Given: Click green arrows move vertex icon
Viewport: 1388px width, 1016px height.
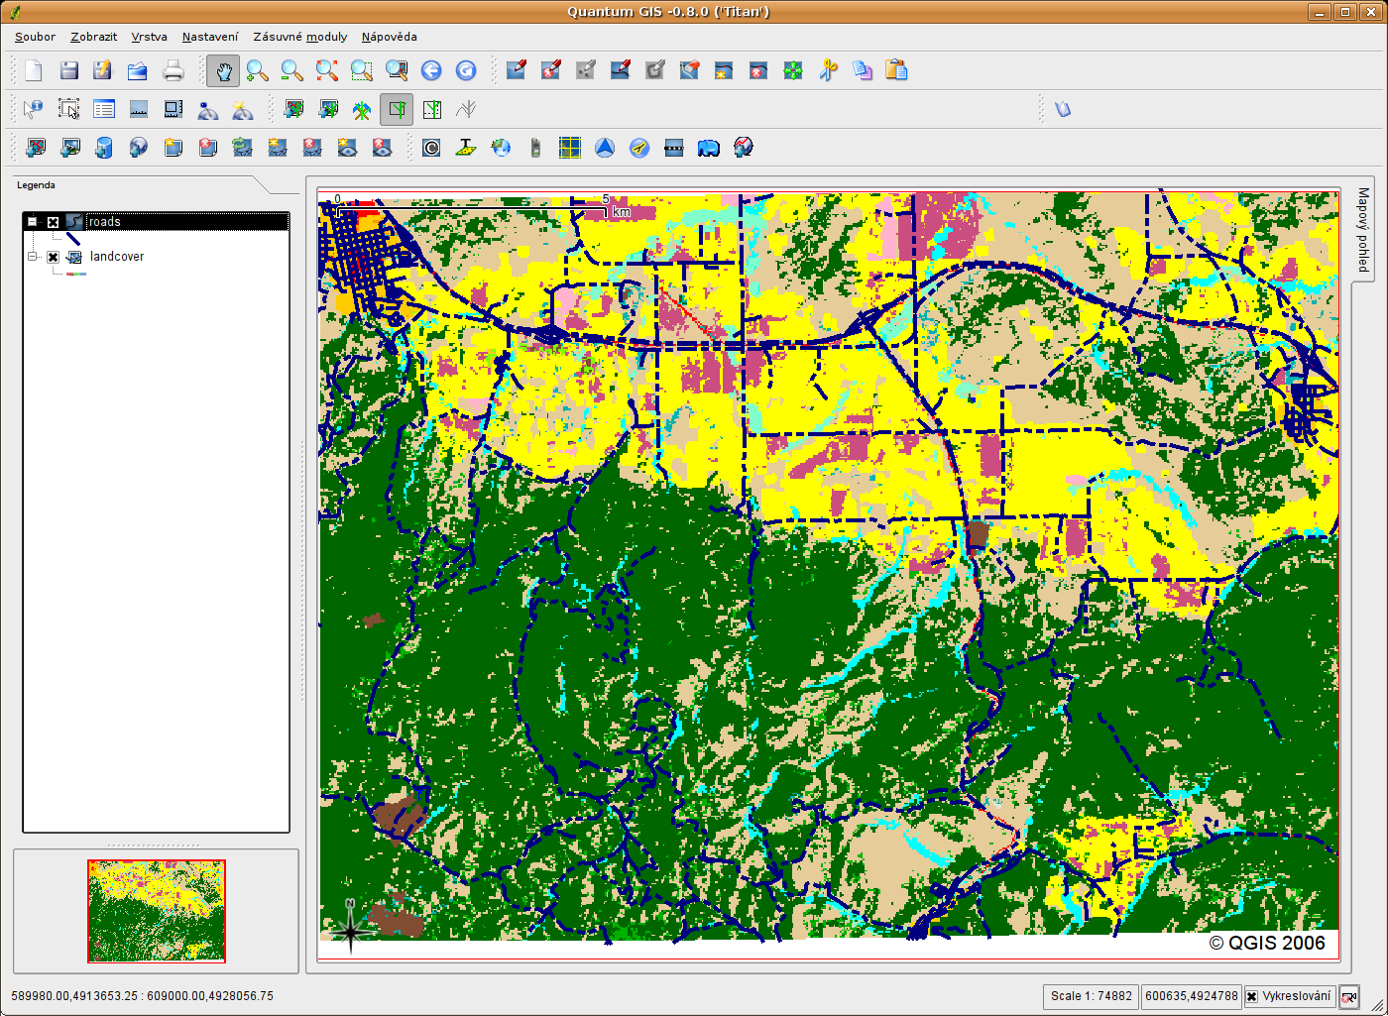Looking at the screenshot, I should tap(793, 70).
